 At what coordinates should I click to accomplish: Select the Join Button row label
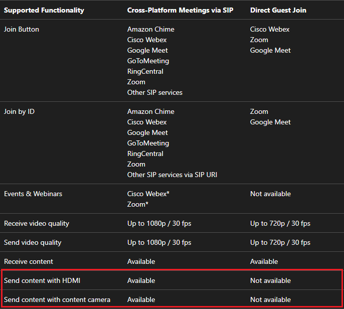click(x=22, y=29)
